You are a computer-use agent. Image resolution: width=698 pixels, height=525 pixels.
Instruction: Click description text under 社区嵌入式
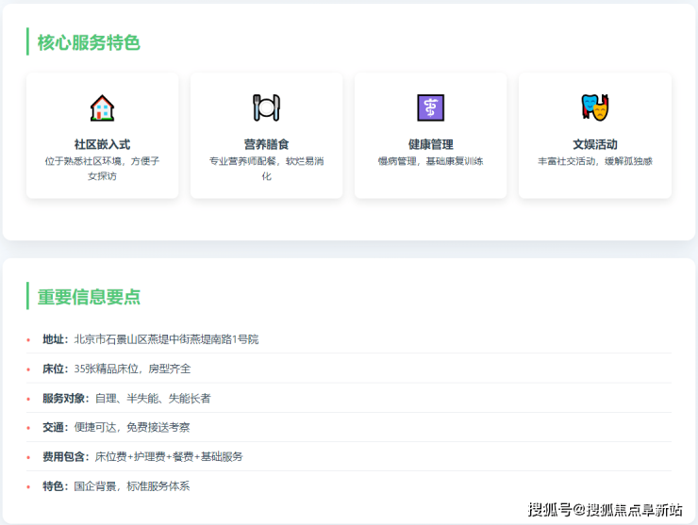tap(102, 168)
